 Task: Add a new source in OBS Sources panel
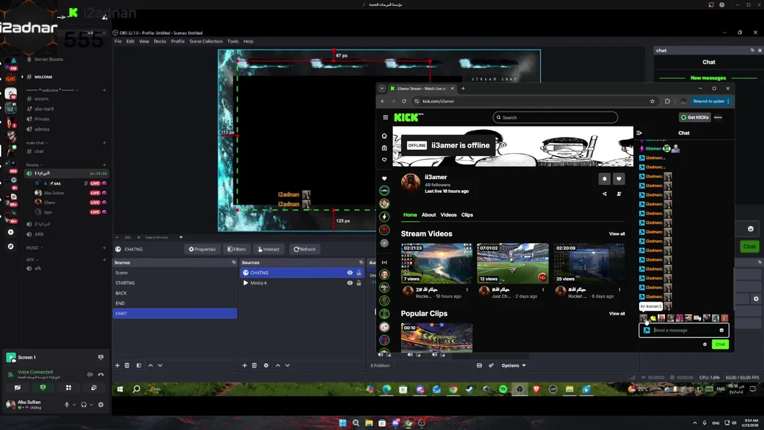[x=244, y=365]
